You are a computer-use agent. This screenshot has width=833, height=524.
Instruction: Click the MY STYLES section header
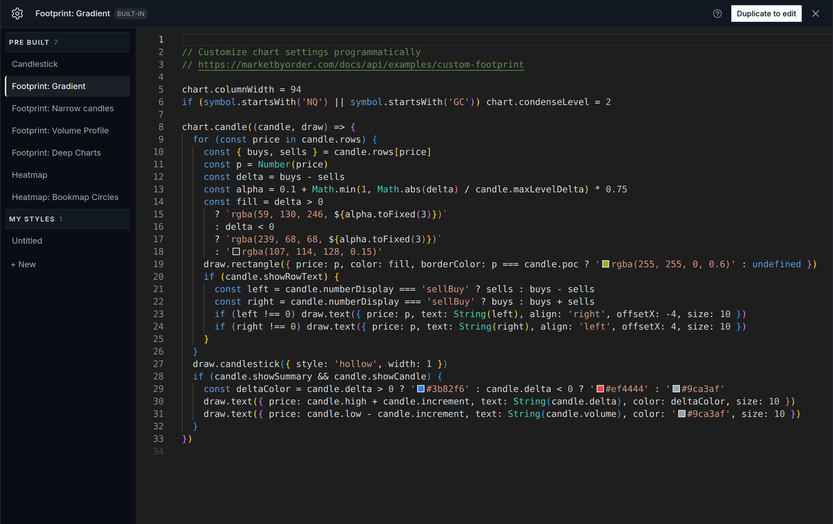[x=67, y=219]
